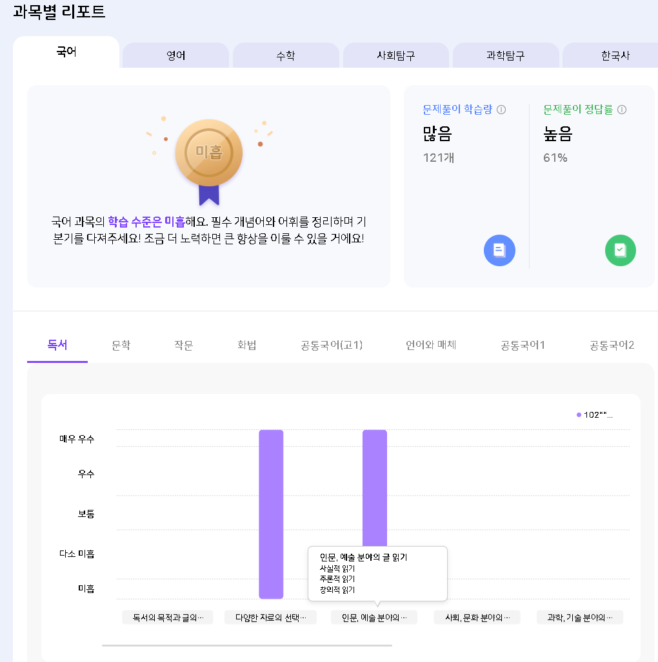Open the 수학 subject tab

pyautogui.click(x=285, y=55)
